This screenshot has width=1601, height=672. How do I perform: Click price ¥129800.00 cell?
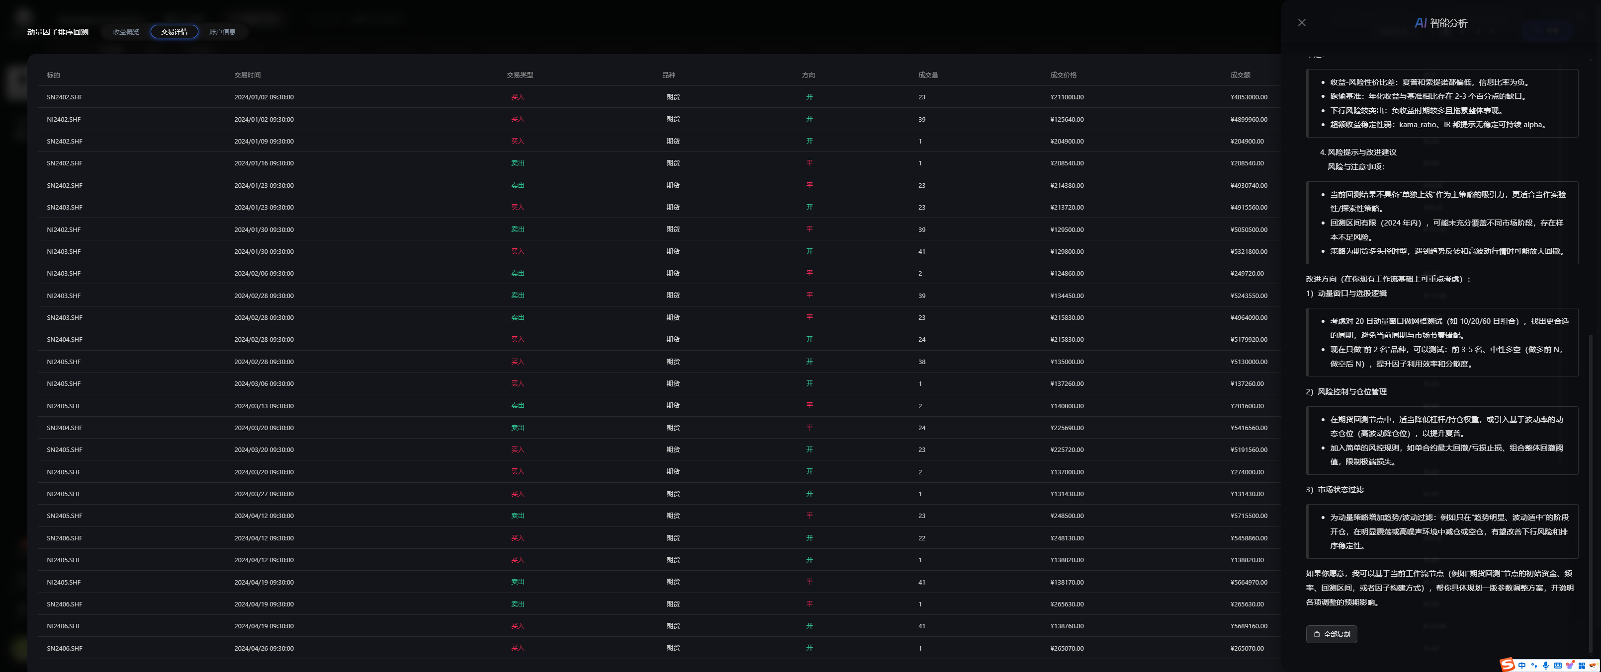coord(1067,251)
